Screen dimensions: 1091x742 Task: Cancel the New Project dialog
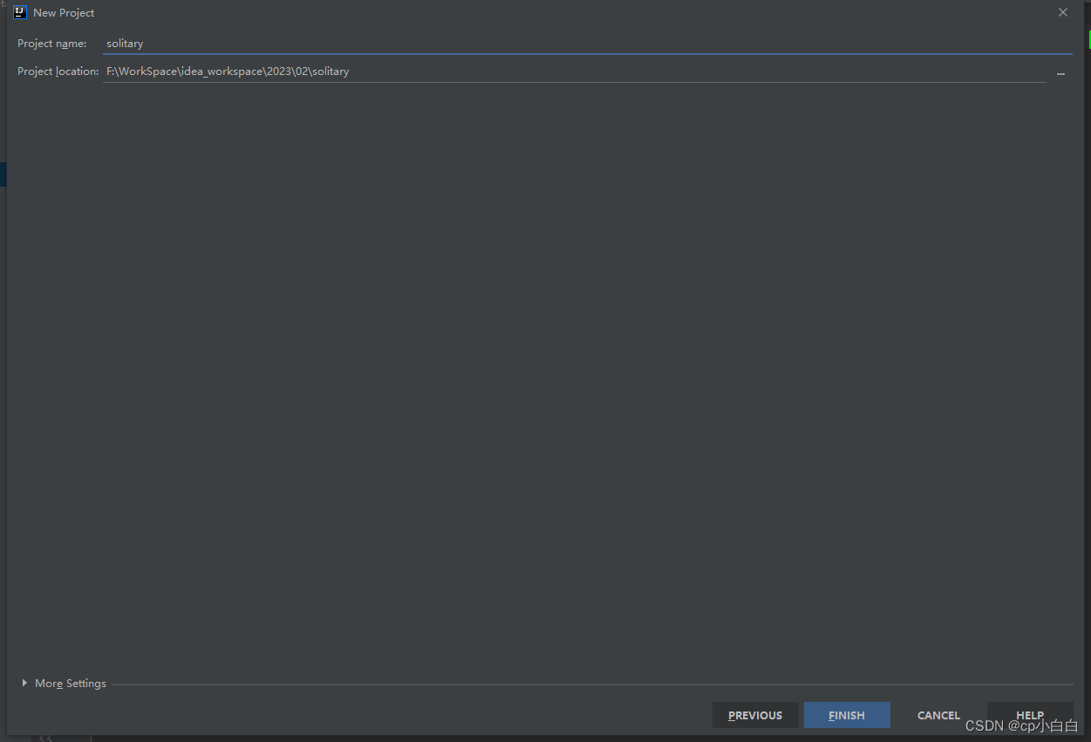point(938,715)
